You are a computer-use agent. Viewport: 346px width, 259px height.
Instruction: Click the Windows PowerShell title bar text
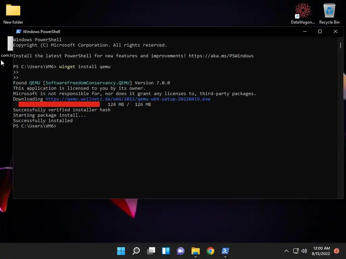pos(42,31)
